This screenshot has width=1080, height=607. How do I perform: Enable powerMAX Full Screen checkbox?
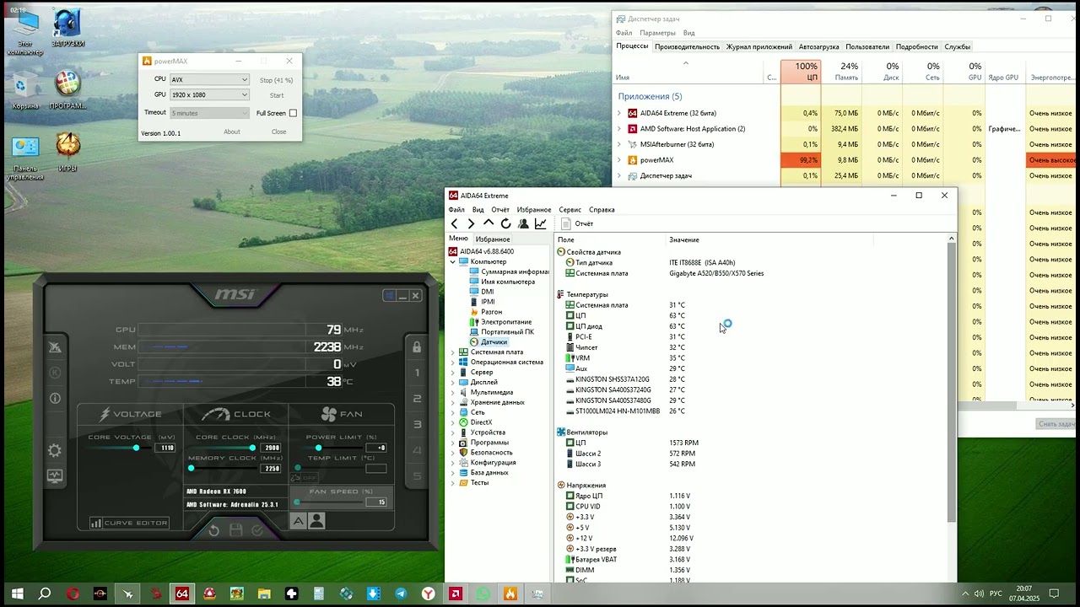tap(293, 113)
